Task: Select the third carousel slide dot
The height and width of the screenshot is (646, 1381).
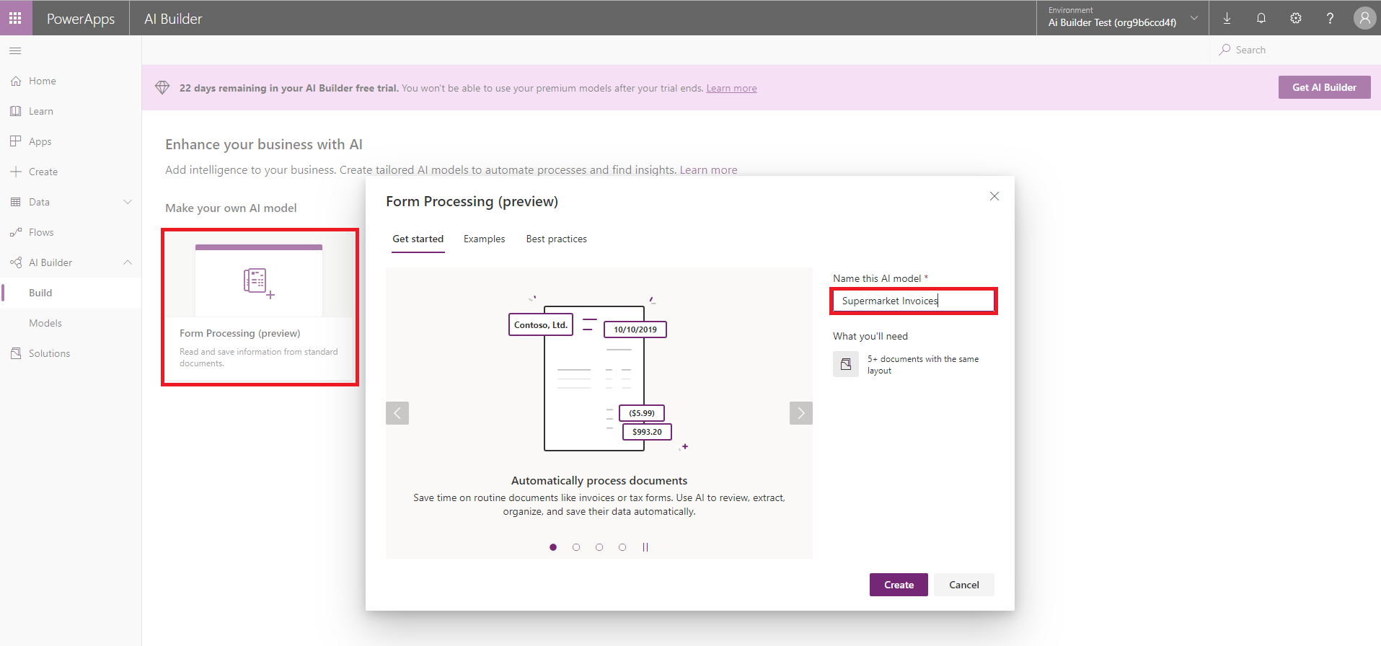Action: 599,547
